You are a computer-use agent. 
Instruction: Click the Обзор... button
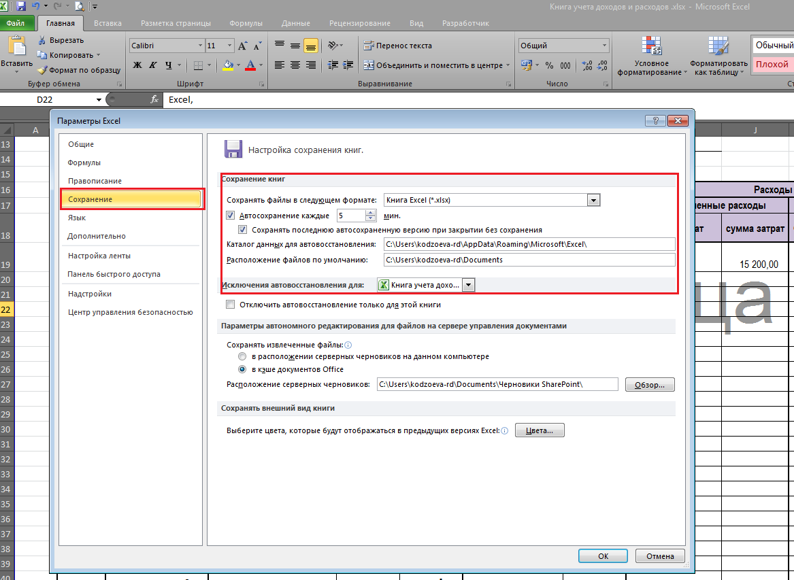coord(650,385)
